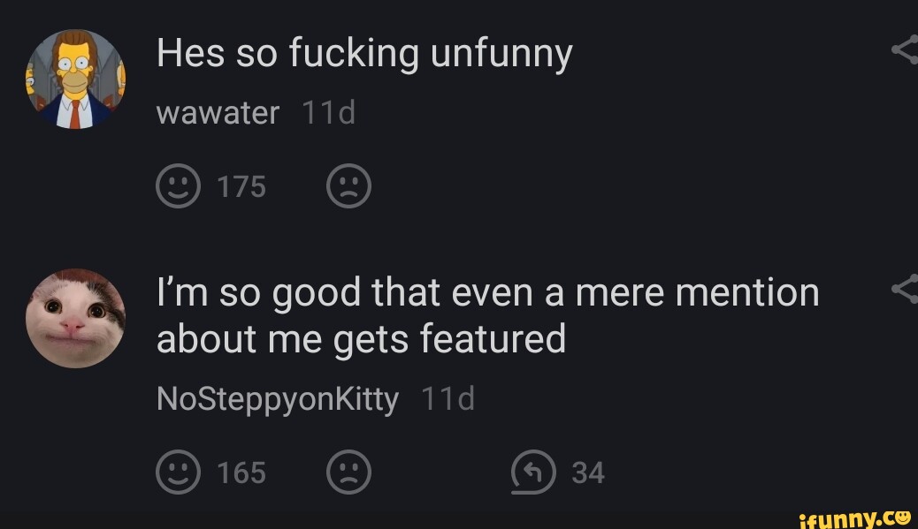Viewport: 918px width, 529px height.
Task: Click the 175 smile count
Action: coord(242,186)
